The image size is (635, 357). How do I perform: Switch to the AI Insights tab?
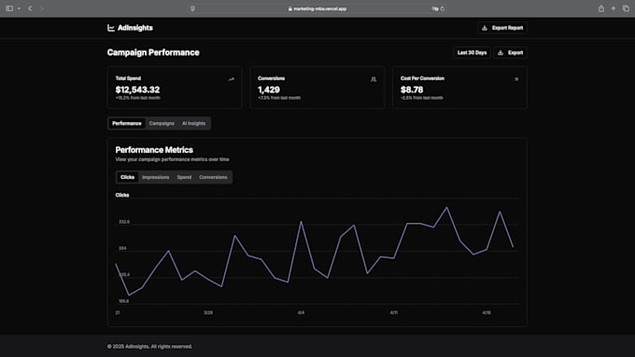(193, 123)
